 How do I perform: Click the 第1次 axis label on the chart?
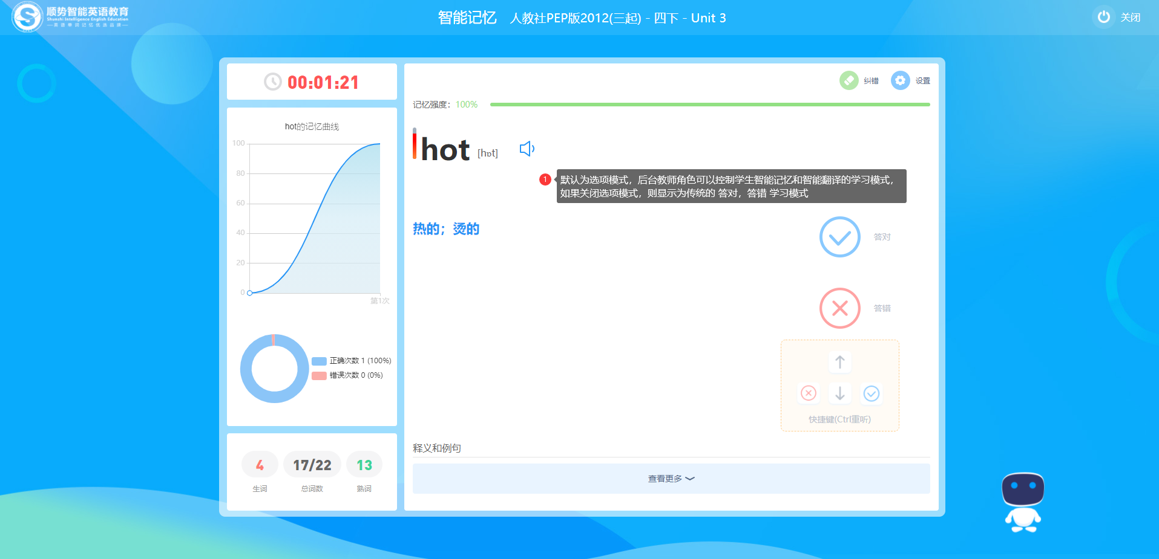pos(380,301)
